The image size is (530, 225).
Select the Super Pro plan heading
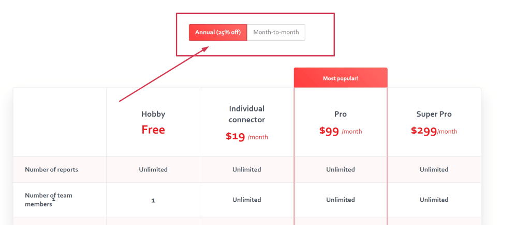tap(434, 114)
